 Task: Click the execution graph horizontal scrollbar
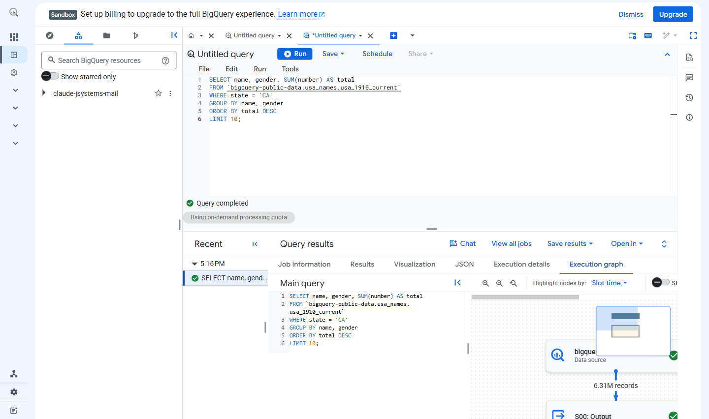(525, 297)
